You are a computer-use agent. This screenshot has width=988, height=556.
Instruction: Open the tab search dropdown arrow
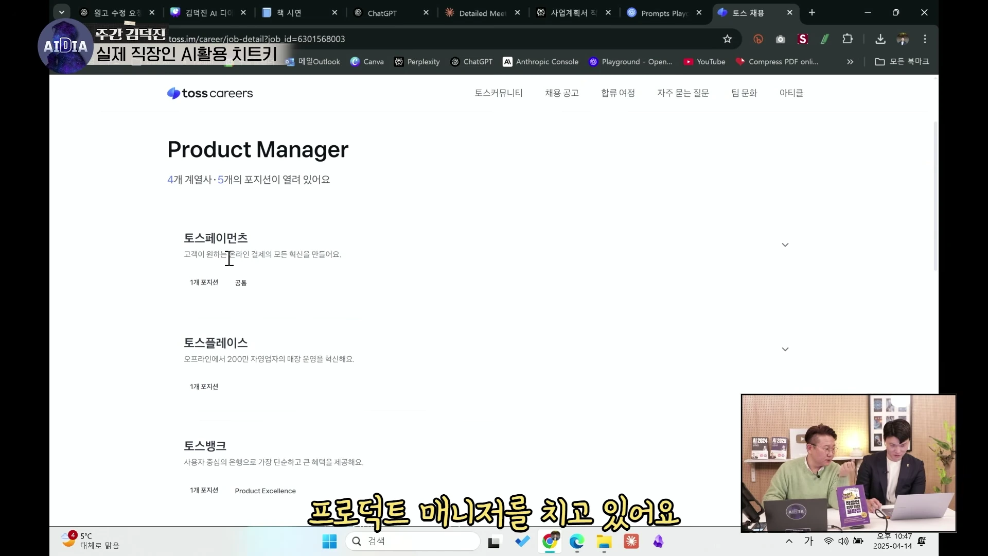pyautogui.click(x=62, y=12)
